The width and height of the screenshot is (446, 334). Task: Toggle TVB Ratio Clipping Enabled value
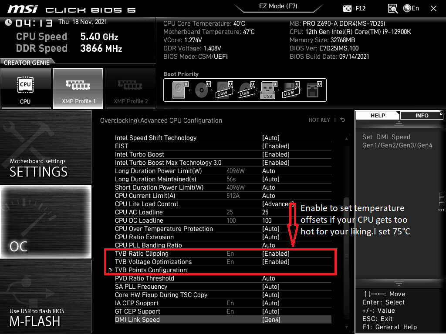click(276, 254)
